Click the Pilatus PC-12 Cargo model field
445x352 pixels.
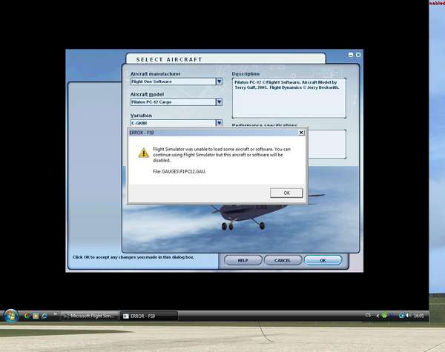pos(173,102)
